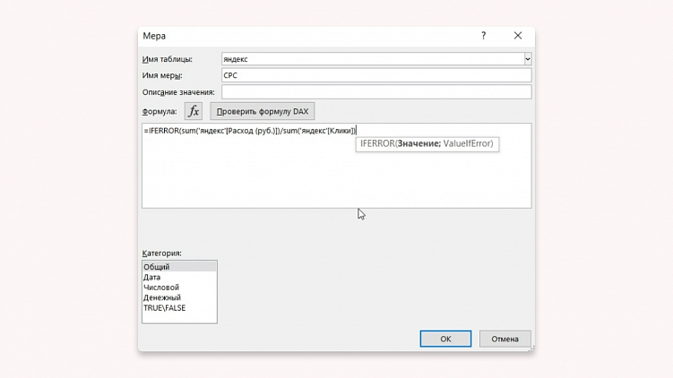
Task: Confirm the measure with OK
Action: (x=445, y=339)
